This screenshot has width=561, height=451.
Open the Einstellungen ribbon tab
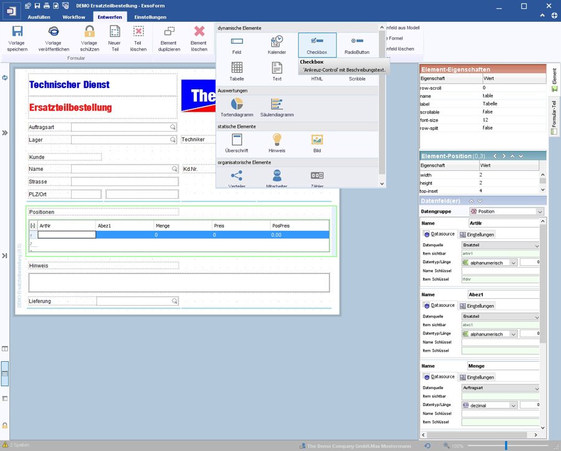[x=150, y=17]
